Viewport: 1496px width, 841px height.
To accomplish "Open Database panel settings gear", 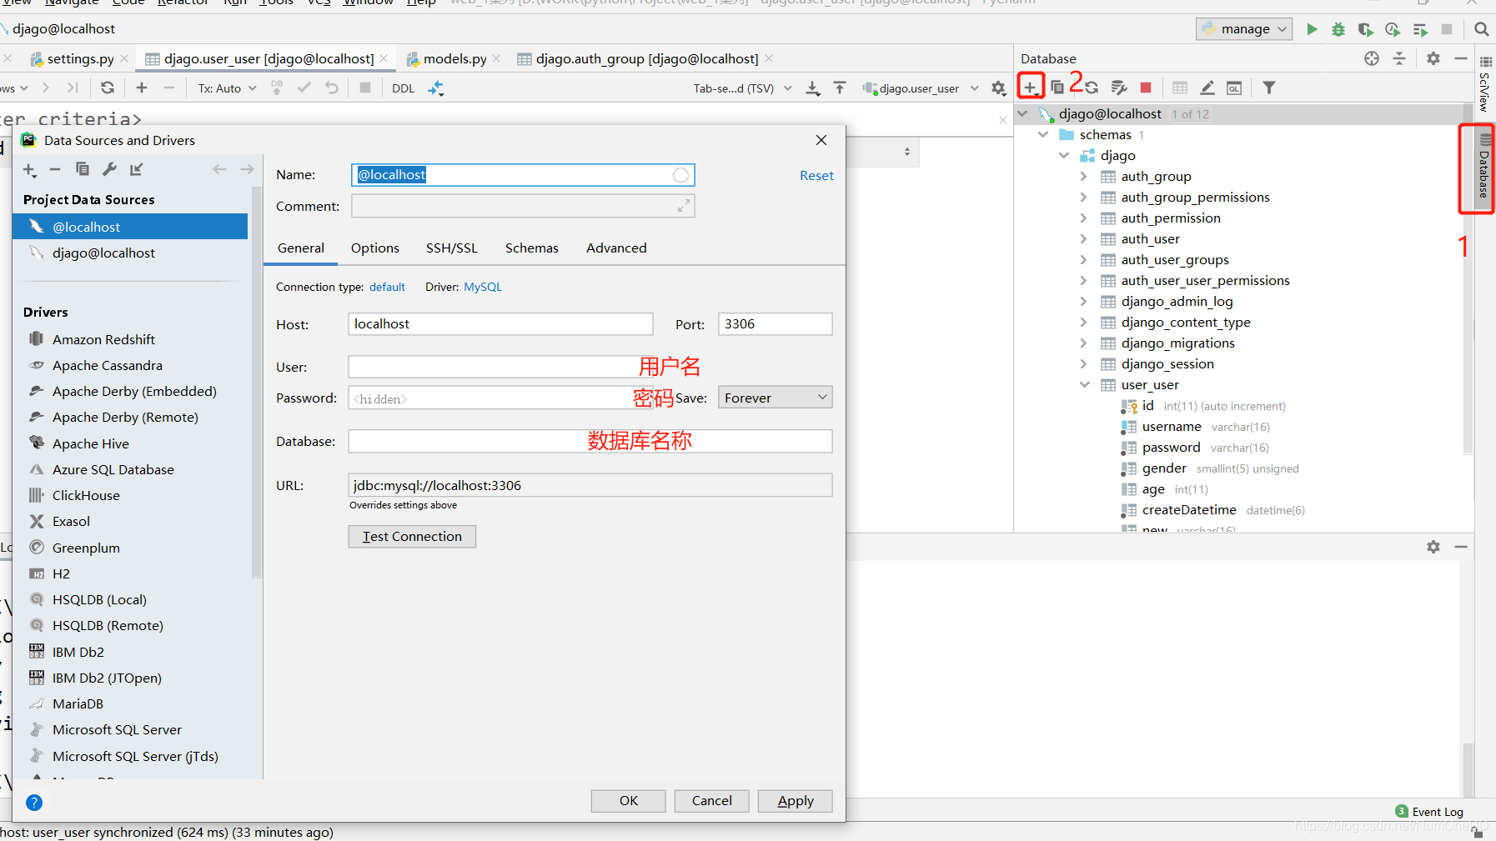I will (x=1433, y=58).
